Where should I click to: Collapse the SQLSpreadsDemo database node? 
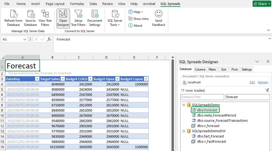click(x=184, y=105)
